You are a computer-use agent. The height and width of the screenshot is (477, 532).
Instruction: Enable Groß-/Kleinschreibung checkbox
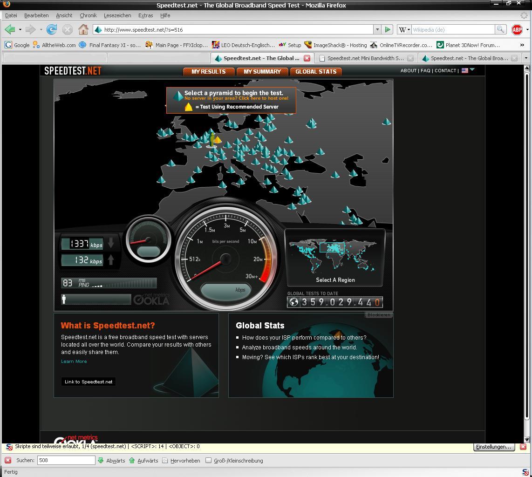(x=208, y=460)
